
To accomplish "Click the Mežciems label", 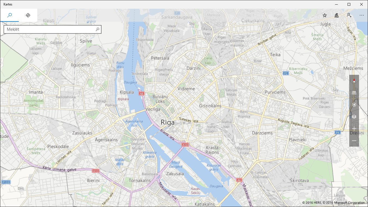I will coord(353,68).
